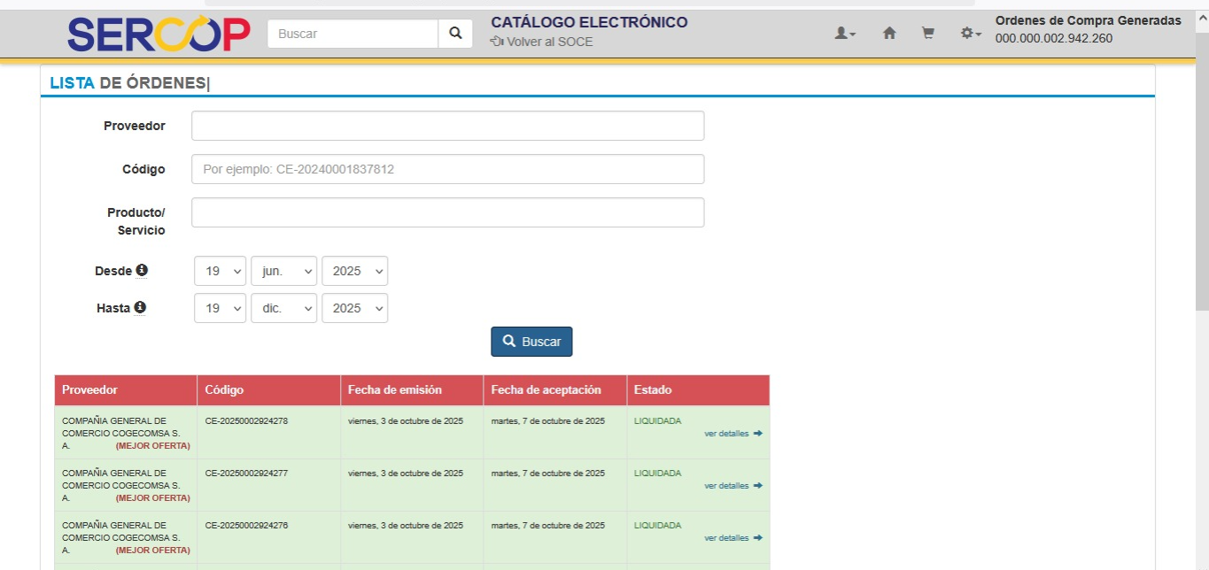
Task: Click the magnifier search icon in header
Action: (x=455, y=34)
